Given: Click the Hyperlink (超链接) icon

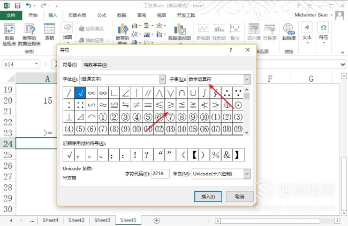Looking at the screenshot, I should (x=289, y=32).
